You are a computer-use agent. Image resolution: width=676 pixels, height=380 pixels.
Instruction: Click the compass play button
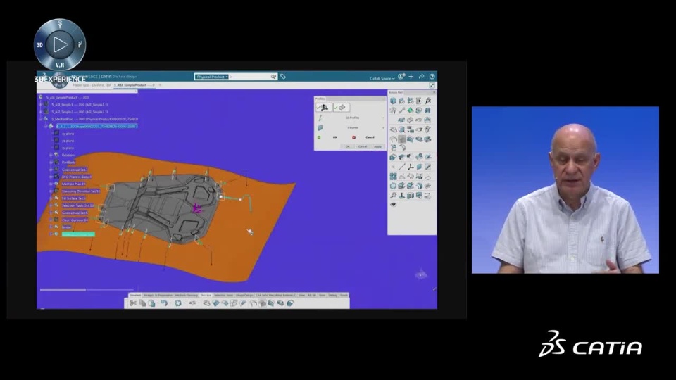[x=59, y=44]
